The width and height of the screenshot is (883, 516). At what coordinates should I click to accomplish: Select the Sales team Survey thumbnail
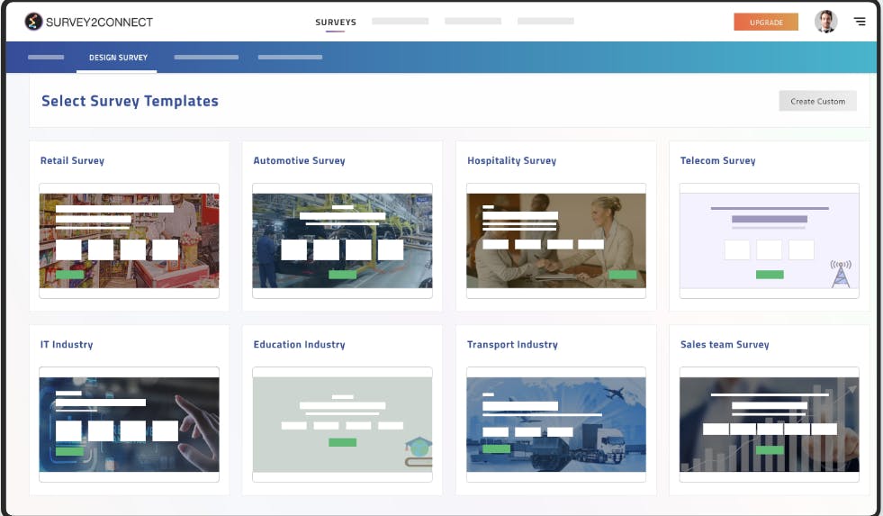tap(770, 424)
